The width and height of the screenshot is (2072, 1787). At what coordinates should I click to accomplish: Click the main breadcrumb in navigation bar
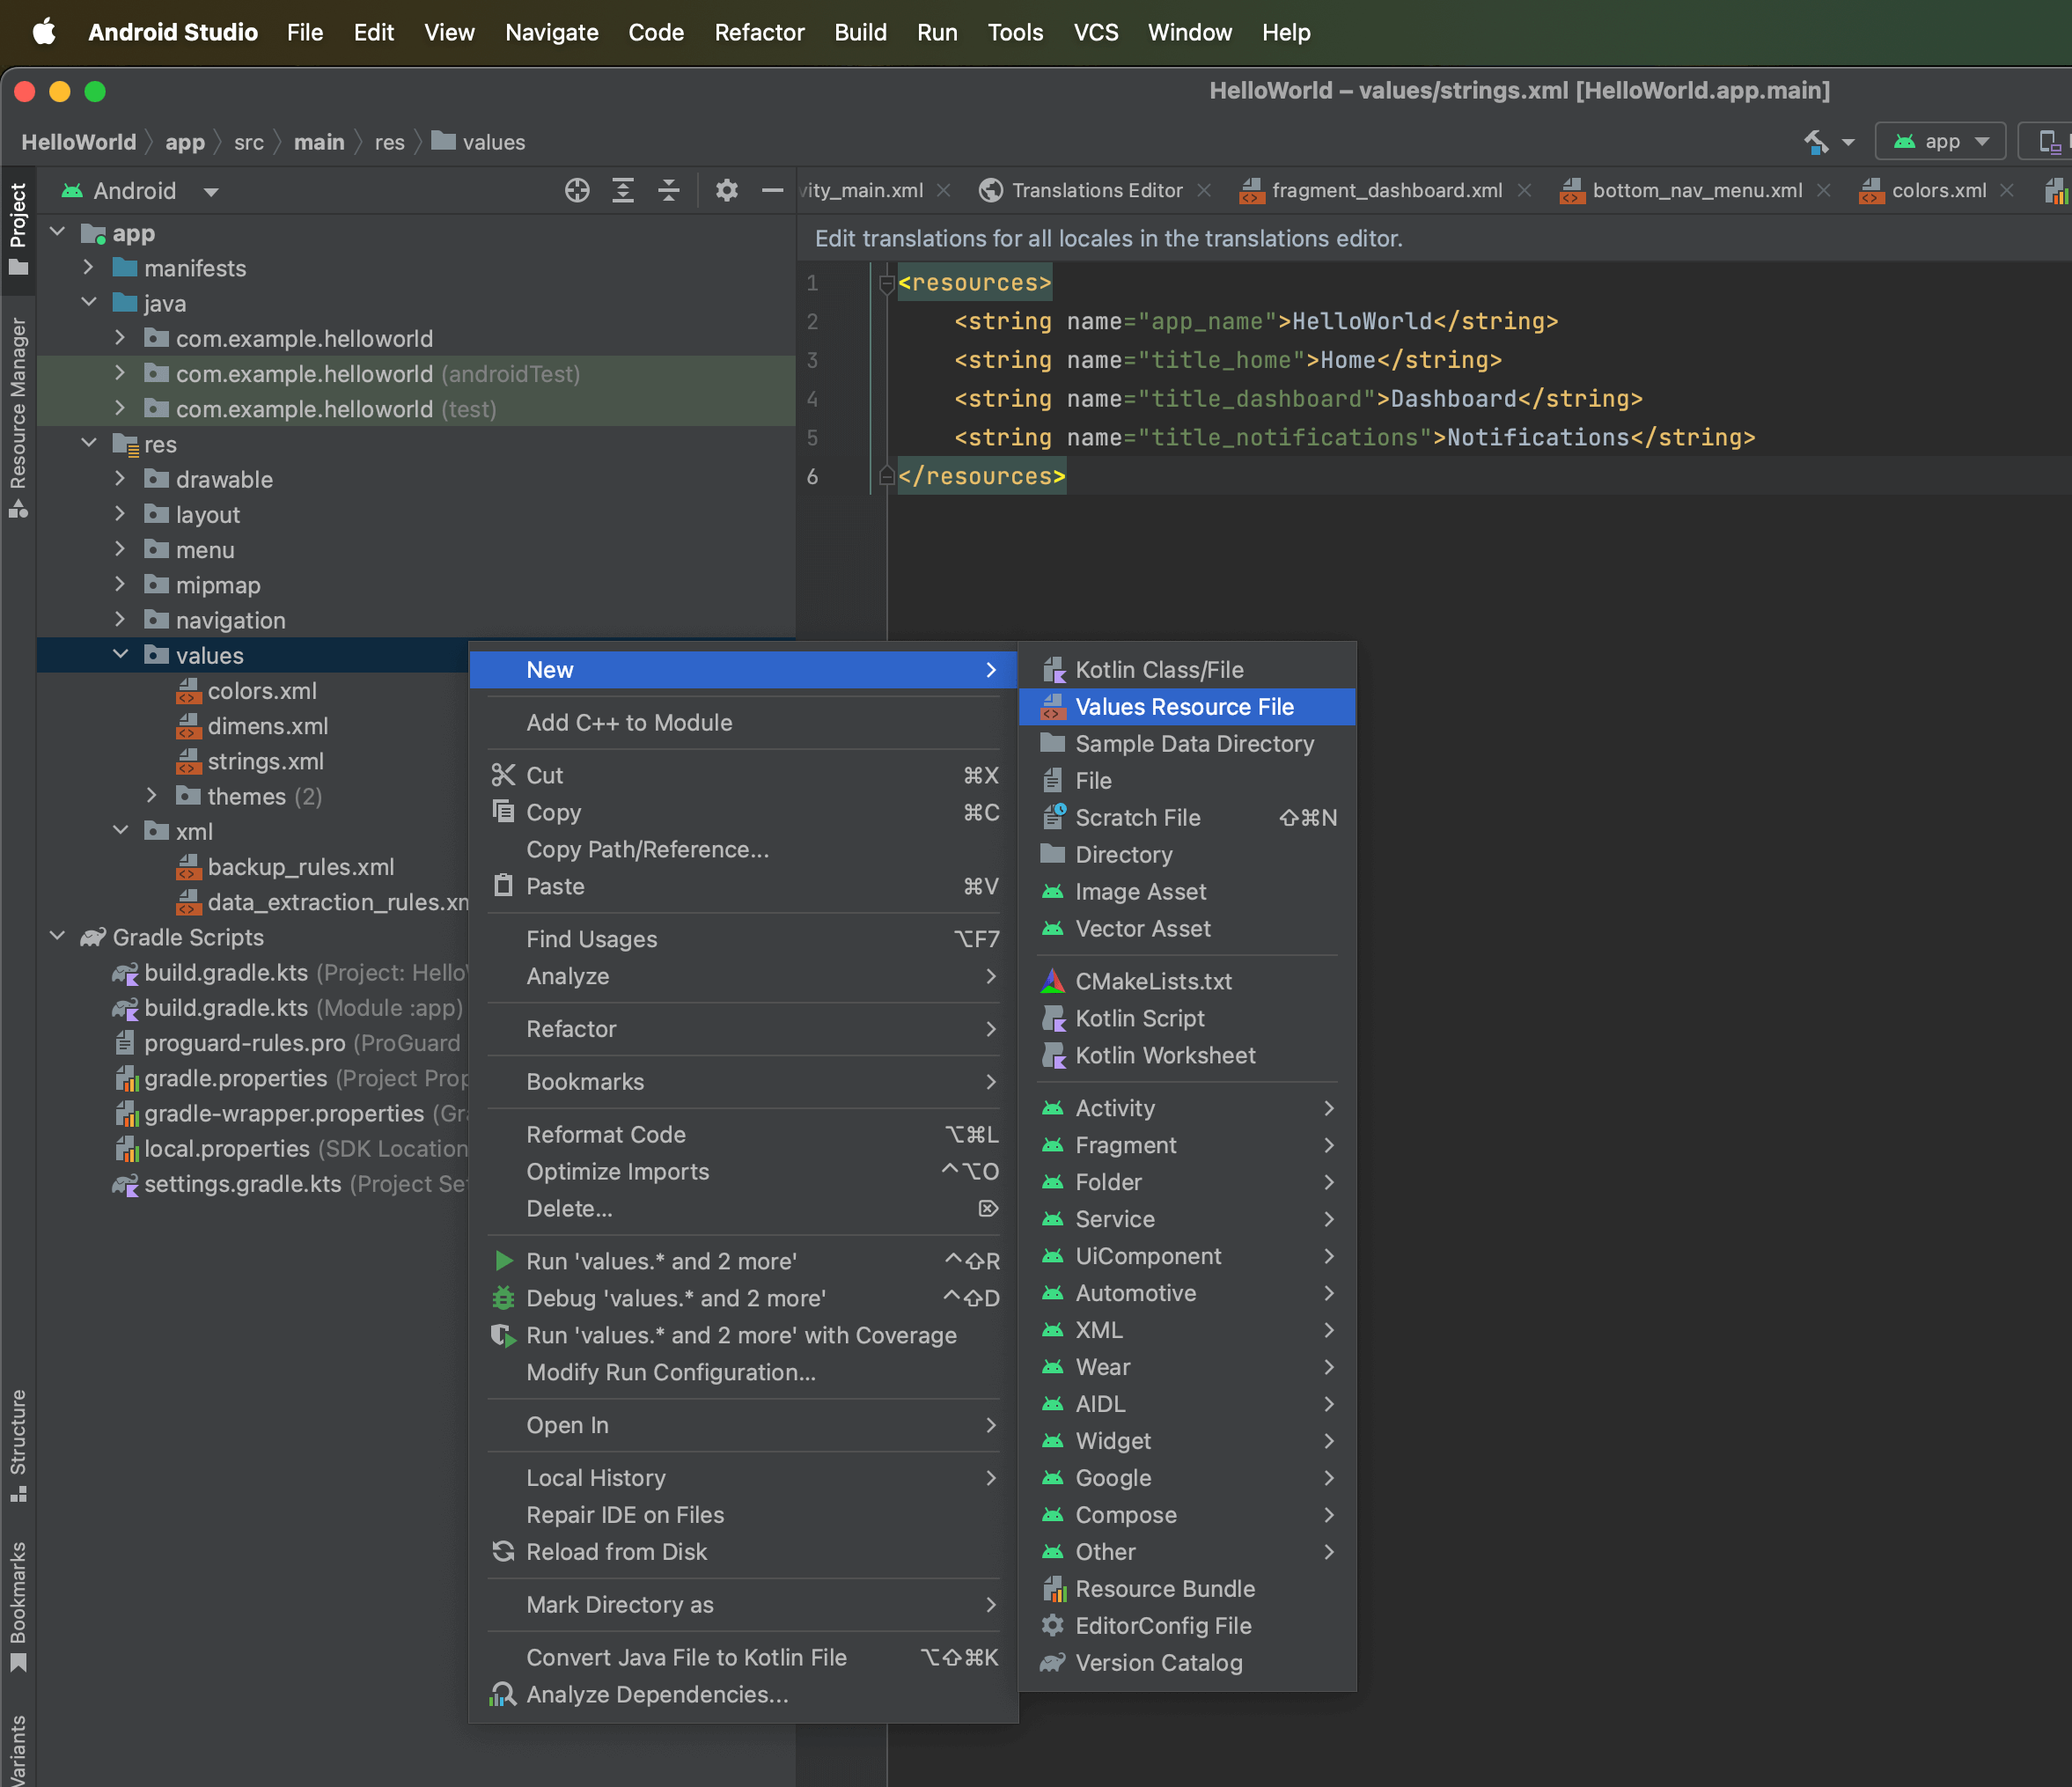click(x=319, y=143)
